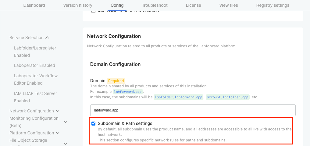Click Monitoring Configuration (Beta) sidebar label

pos(34,122)
